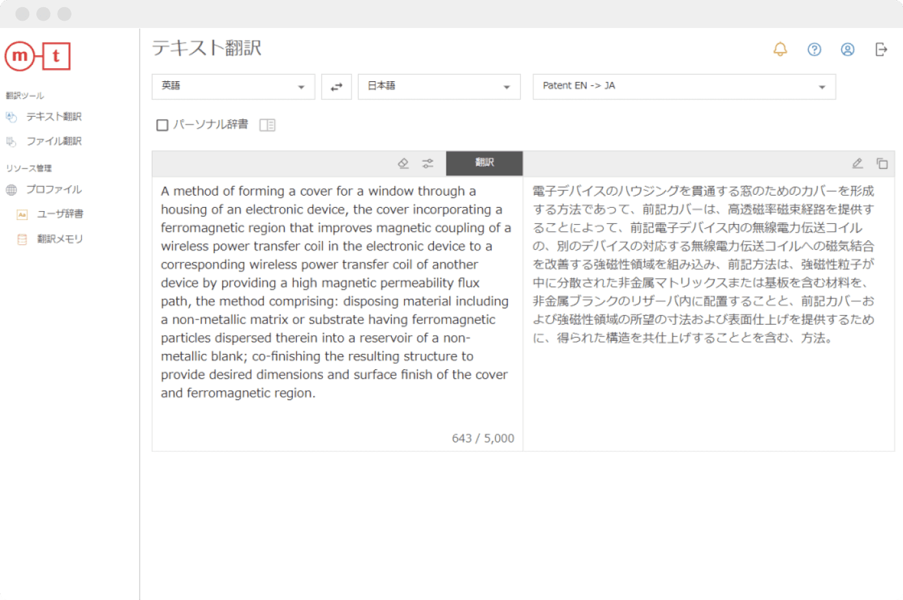Click the logout icon
903x600 pixels.
(x=881, y=49)
